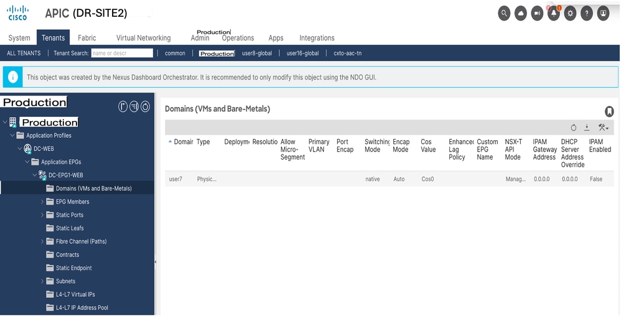
Task: Download the Domains table data
Action: pos(587,127)
